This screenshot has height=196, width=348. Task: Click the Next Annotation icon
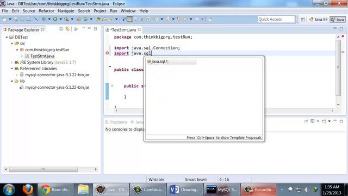(x=156, y=20)
